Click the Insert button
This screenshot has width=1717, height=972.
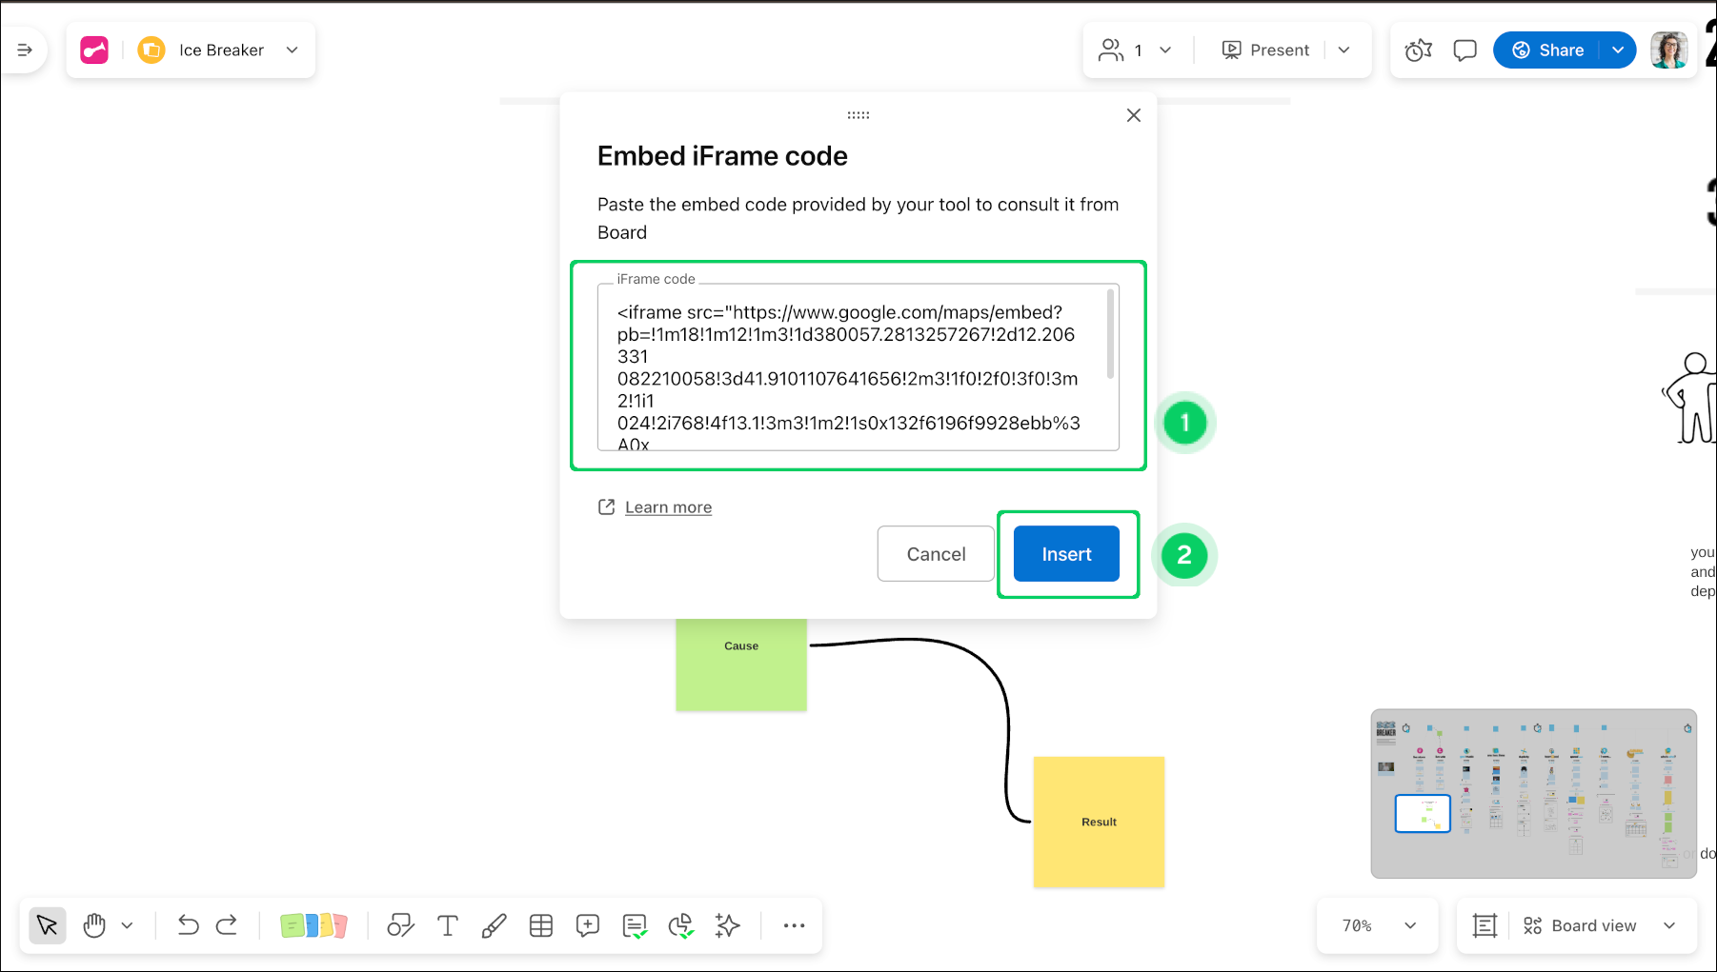(1066, 554)
